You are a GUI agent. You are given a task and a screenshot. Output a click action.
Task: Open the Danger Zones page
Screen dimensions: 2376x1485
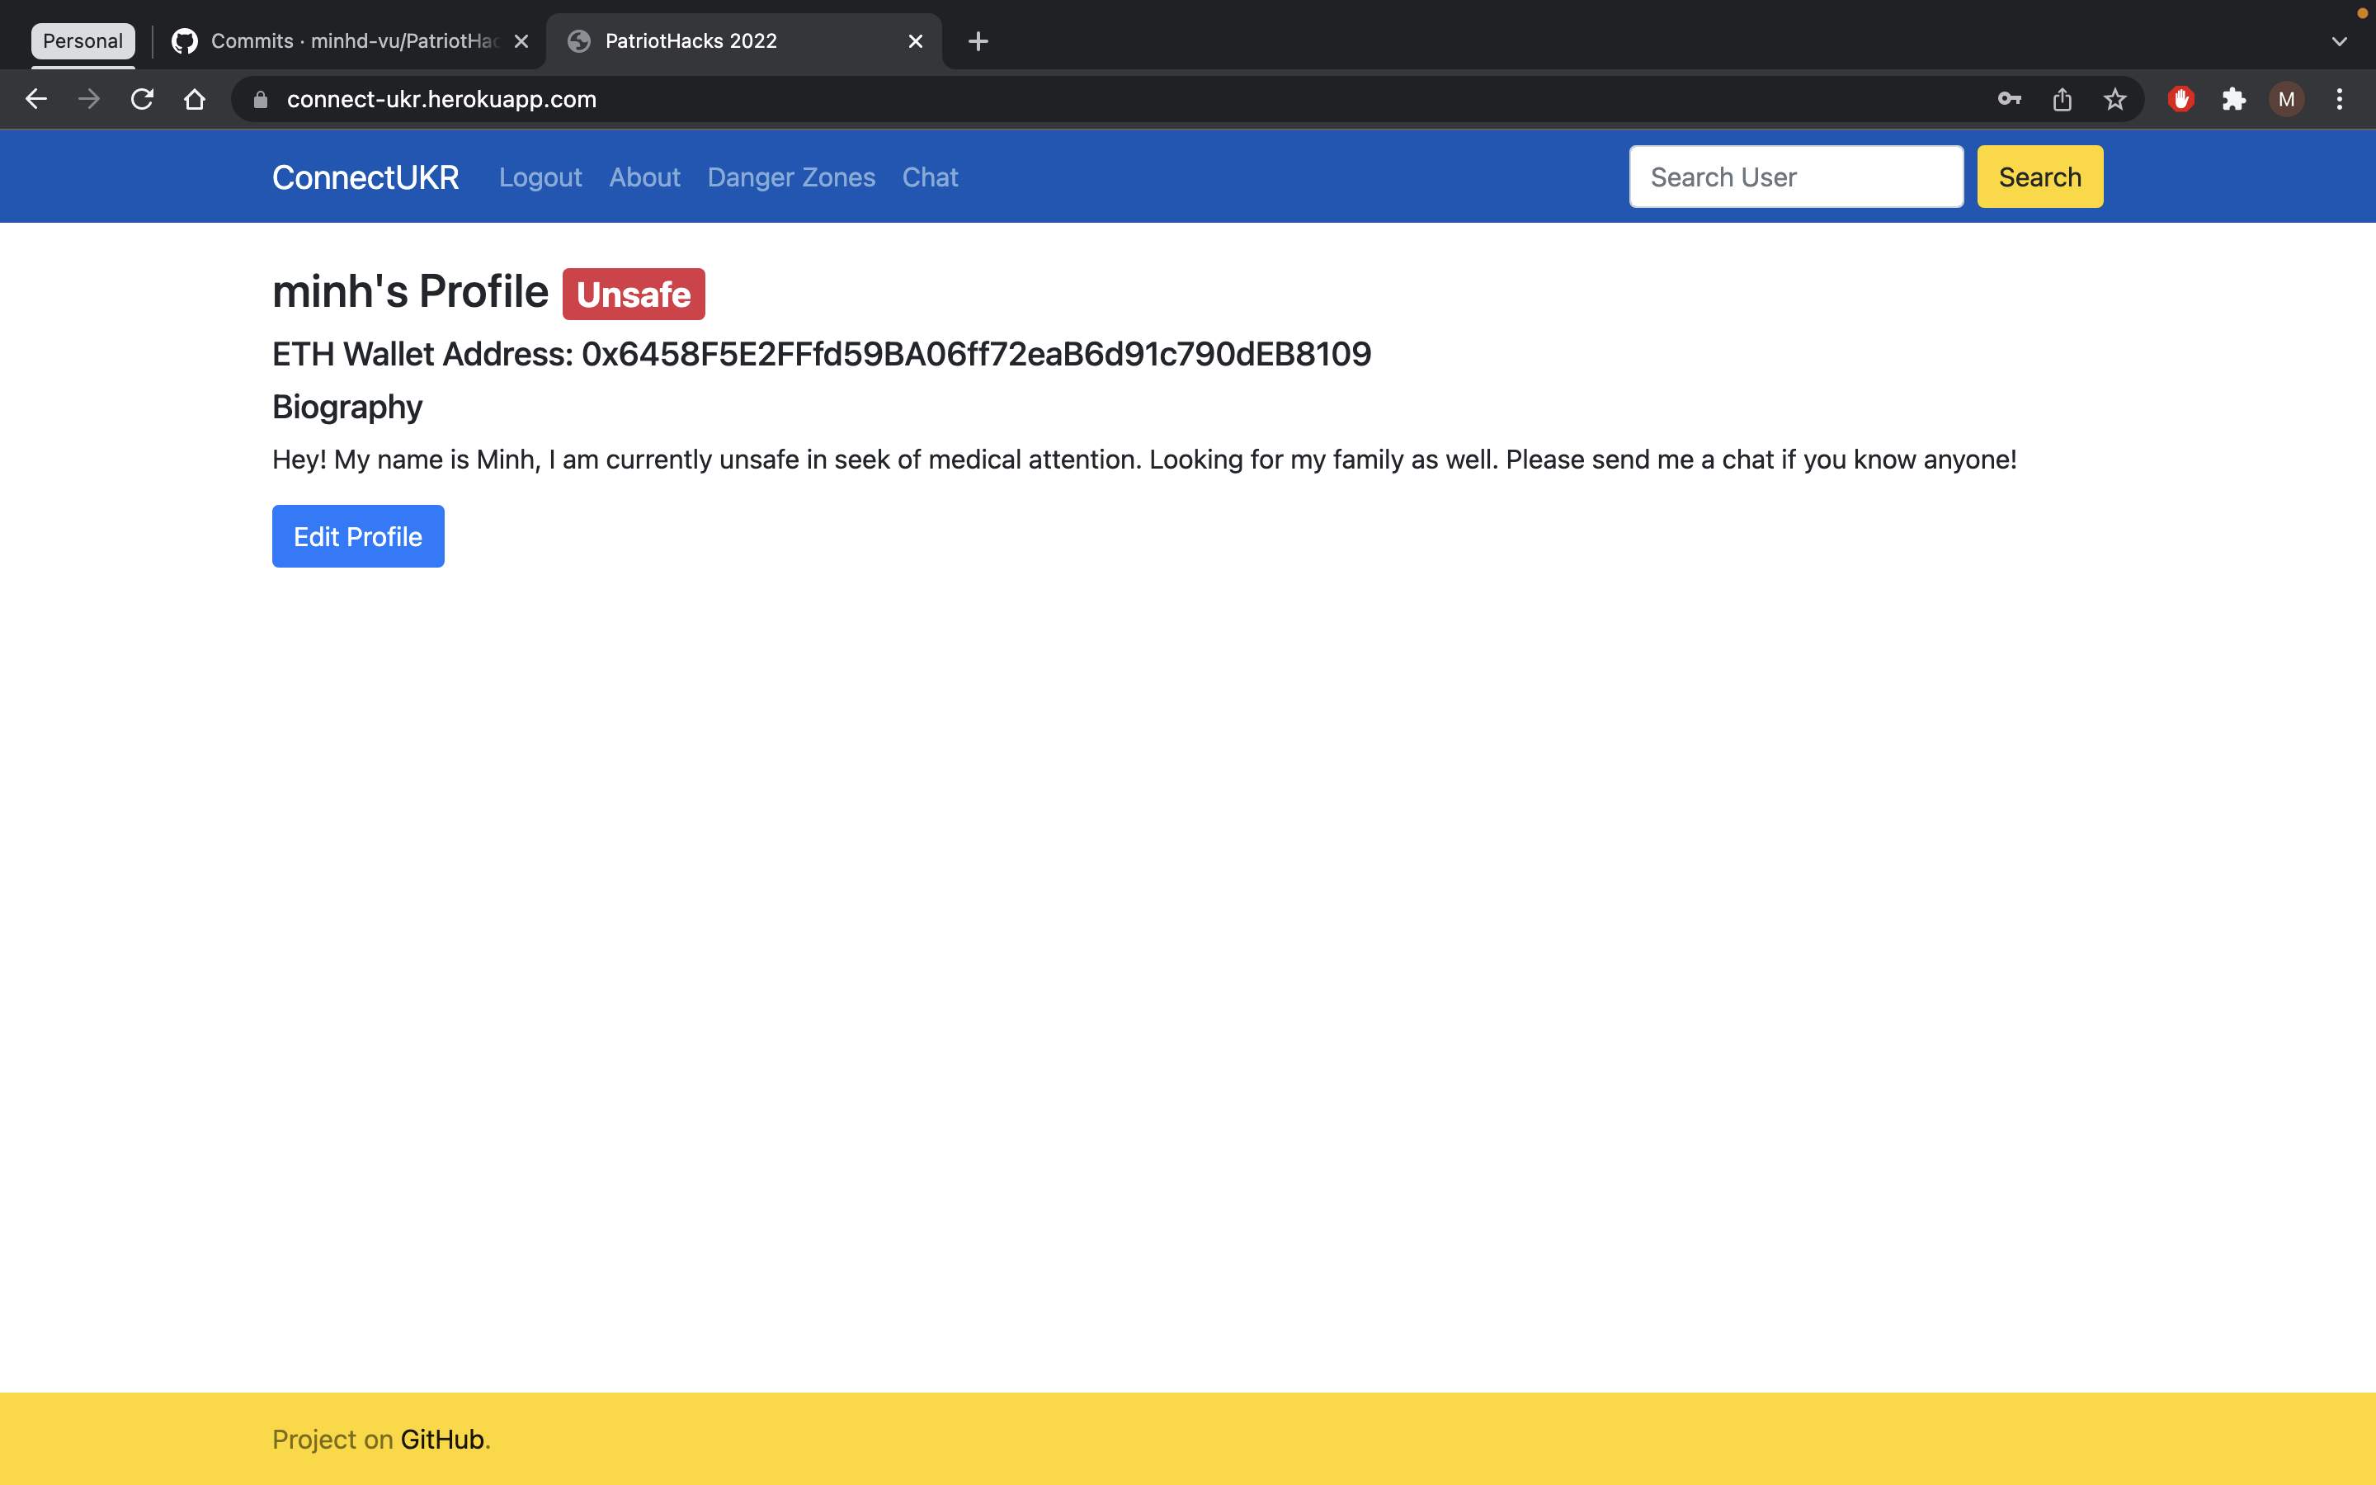(x=790, y=177)
